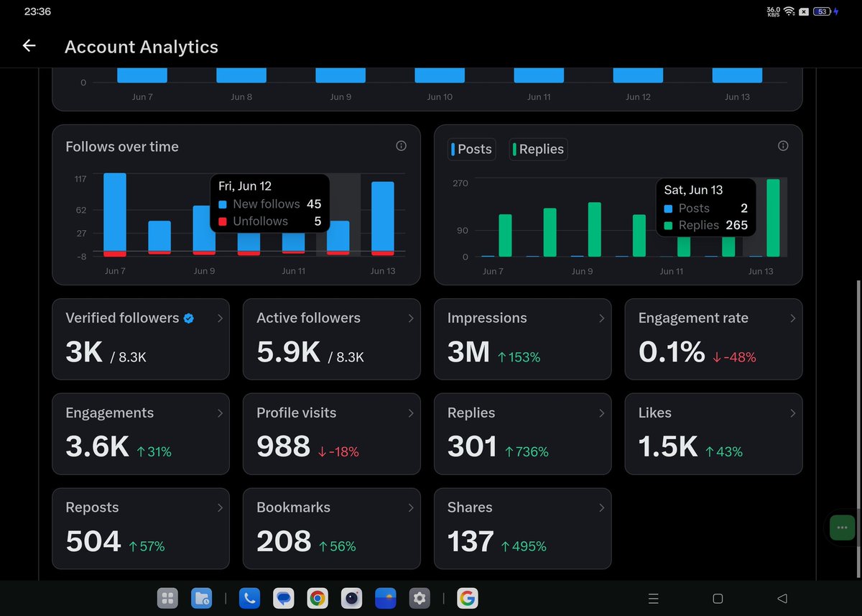
Task: Tap the battery indicator in status bar
Action: click(x=822, y=12)
